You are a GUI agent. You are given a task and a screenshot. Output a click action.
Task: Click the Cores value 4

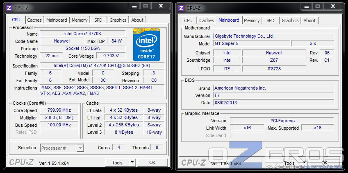pyautogui.click(x=119, y=147)
